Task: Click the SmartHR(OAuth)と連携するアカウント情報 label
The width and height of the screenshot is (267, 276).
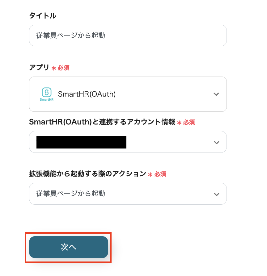Action: point(102,122)
